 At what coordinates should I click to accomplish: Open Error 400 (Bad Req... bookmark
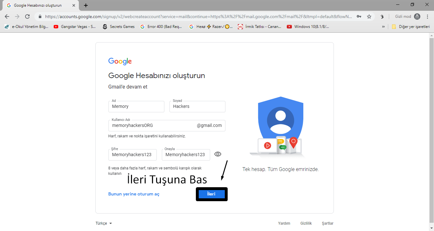161,27
